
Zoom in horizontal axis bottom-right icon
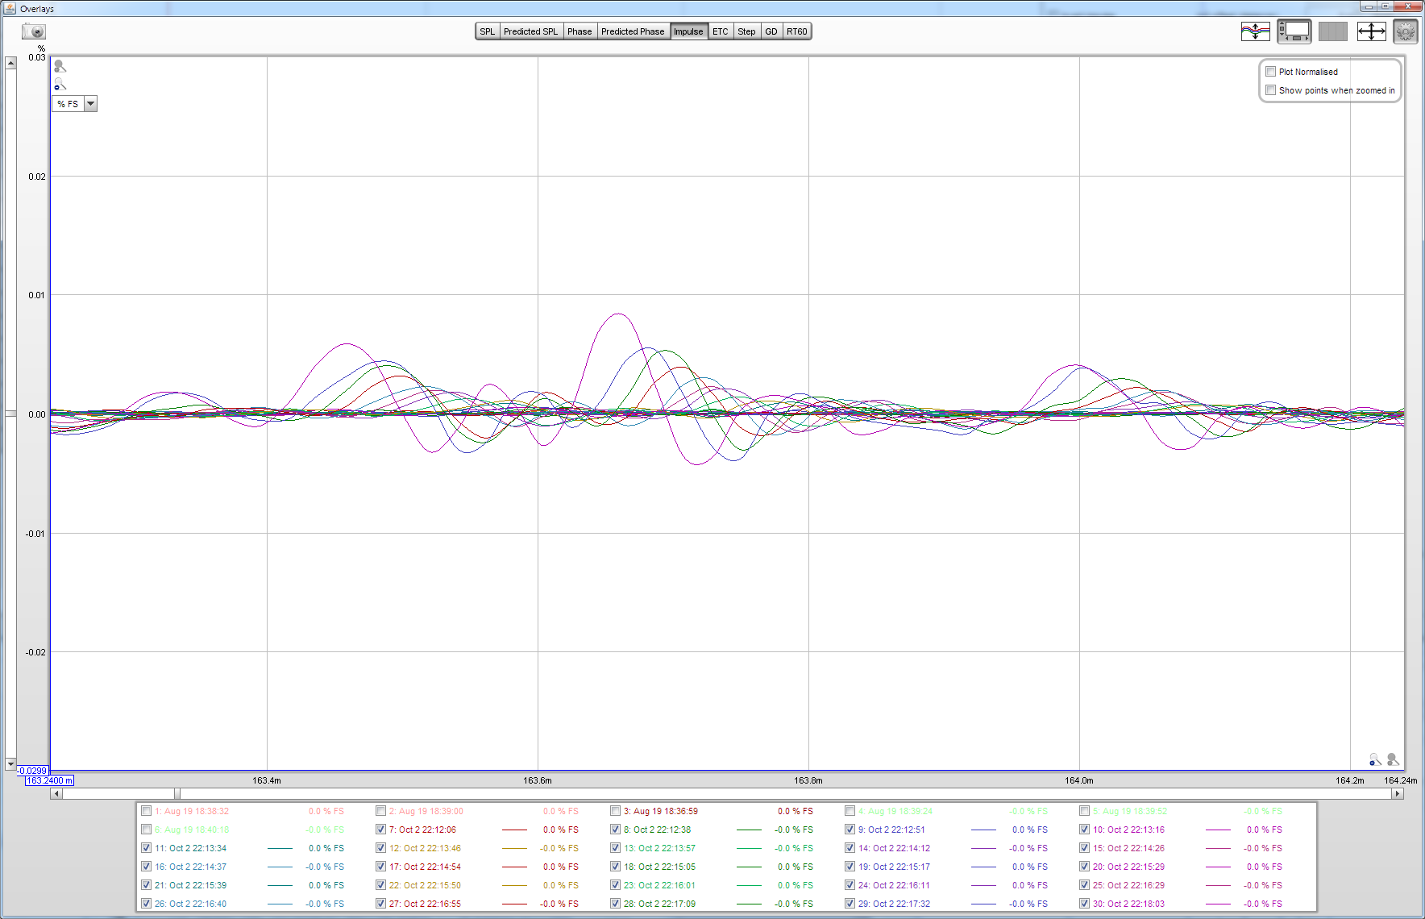coord(1393,759)
